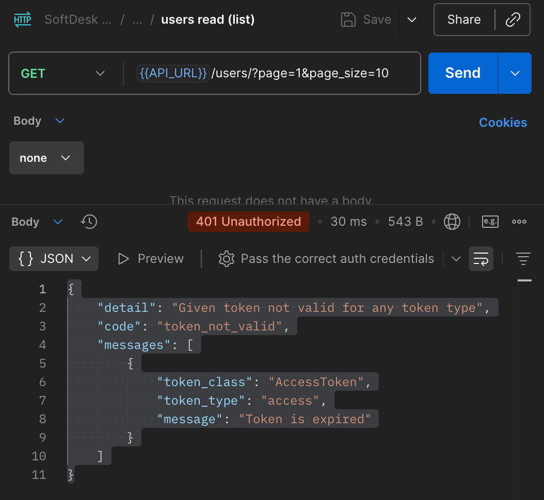Screen dimensions: 544x500
Task: Open the none body type dropdown
Action: click(x=46, y=158)
